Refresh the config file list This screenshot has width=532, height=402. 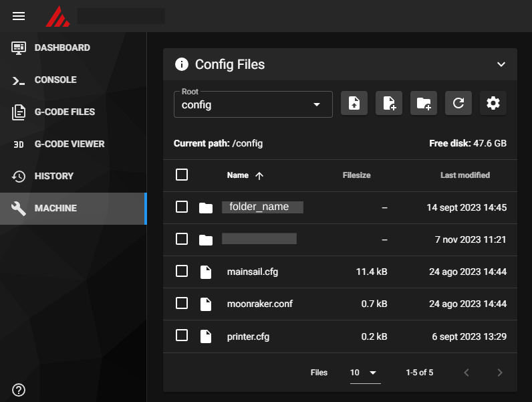pyautogui.click(x=458, y=103)
